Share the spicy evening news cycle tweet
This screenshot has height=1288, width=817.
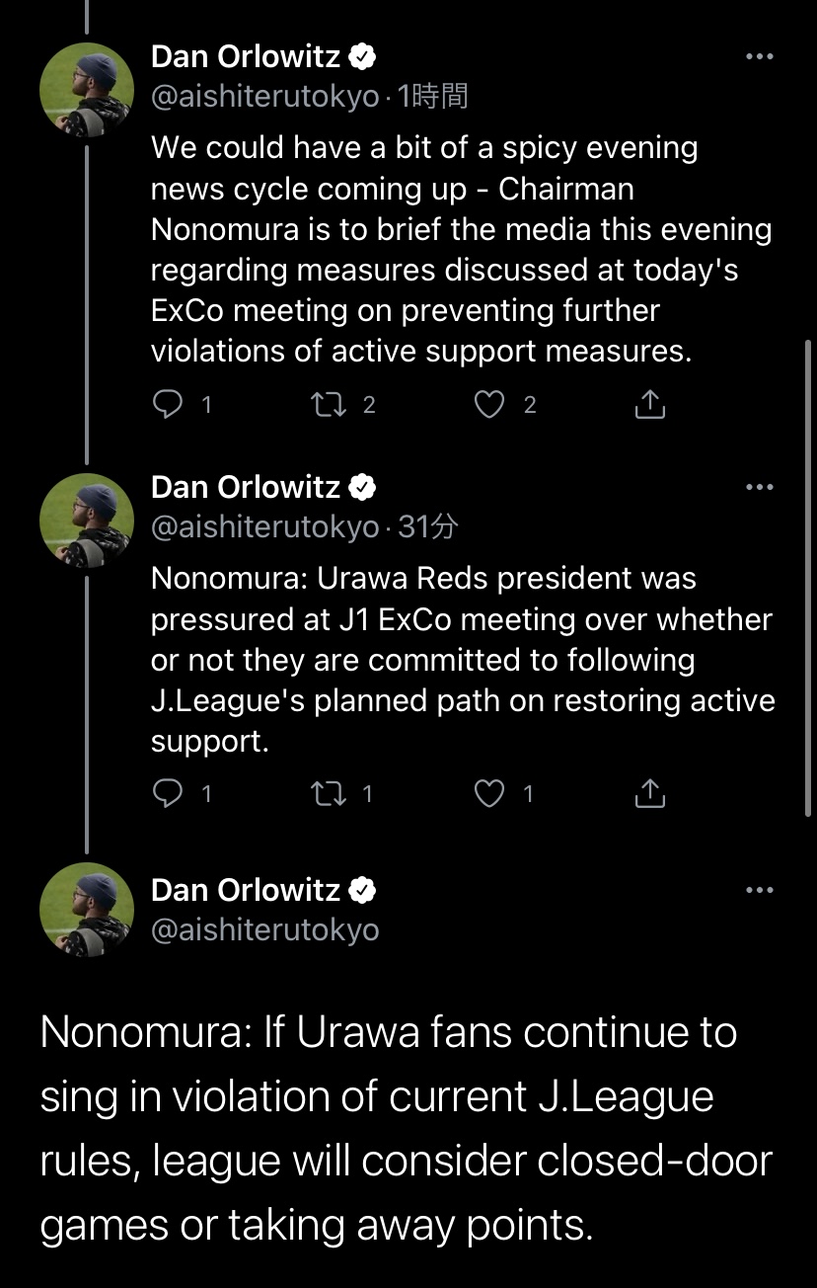click(649, 404)
